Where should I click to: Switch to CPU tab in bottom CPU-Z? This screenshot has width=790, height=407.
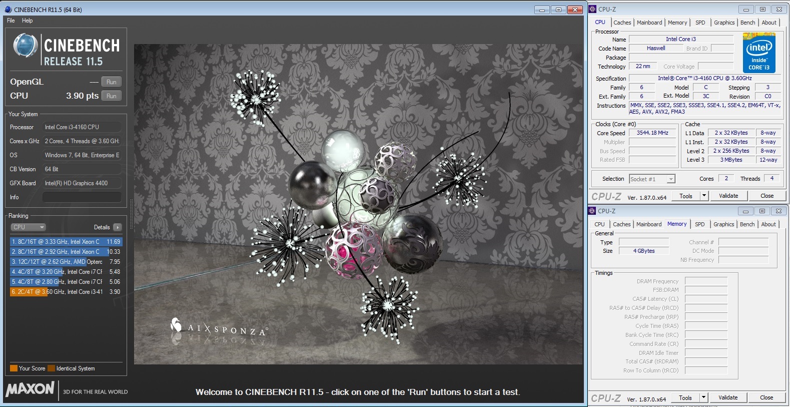click(x=599, y=224)
